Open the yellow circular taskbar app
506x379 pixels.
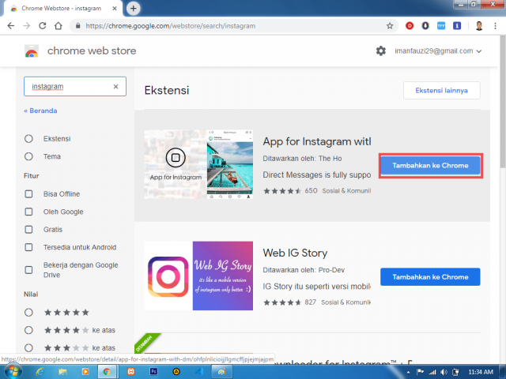[176, 372]
